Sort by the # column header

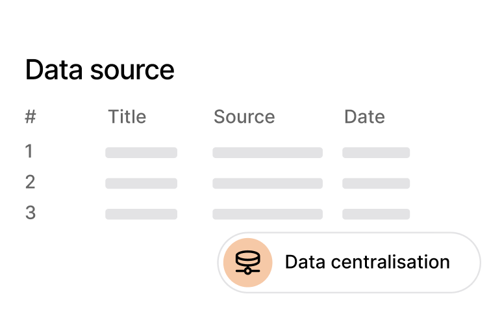(x=30, y=117)
